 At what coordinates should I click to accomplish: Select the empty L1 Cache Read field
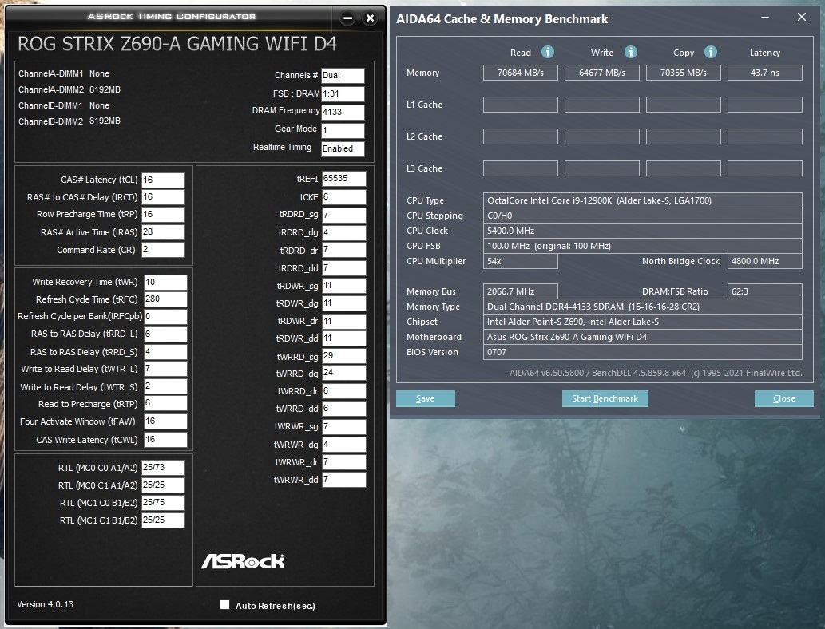point(521,105)
